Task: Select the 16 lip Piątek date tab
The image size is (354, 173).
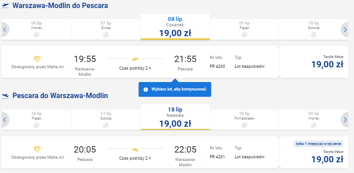Action: tap(37, 120)
